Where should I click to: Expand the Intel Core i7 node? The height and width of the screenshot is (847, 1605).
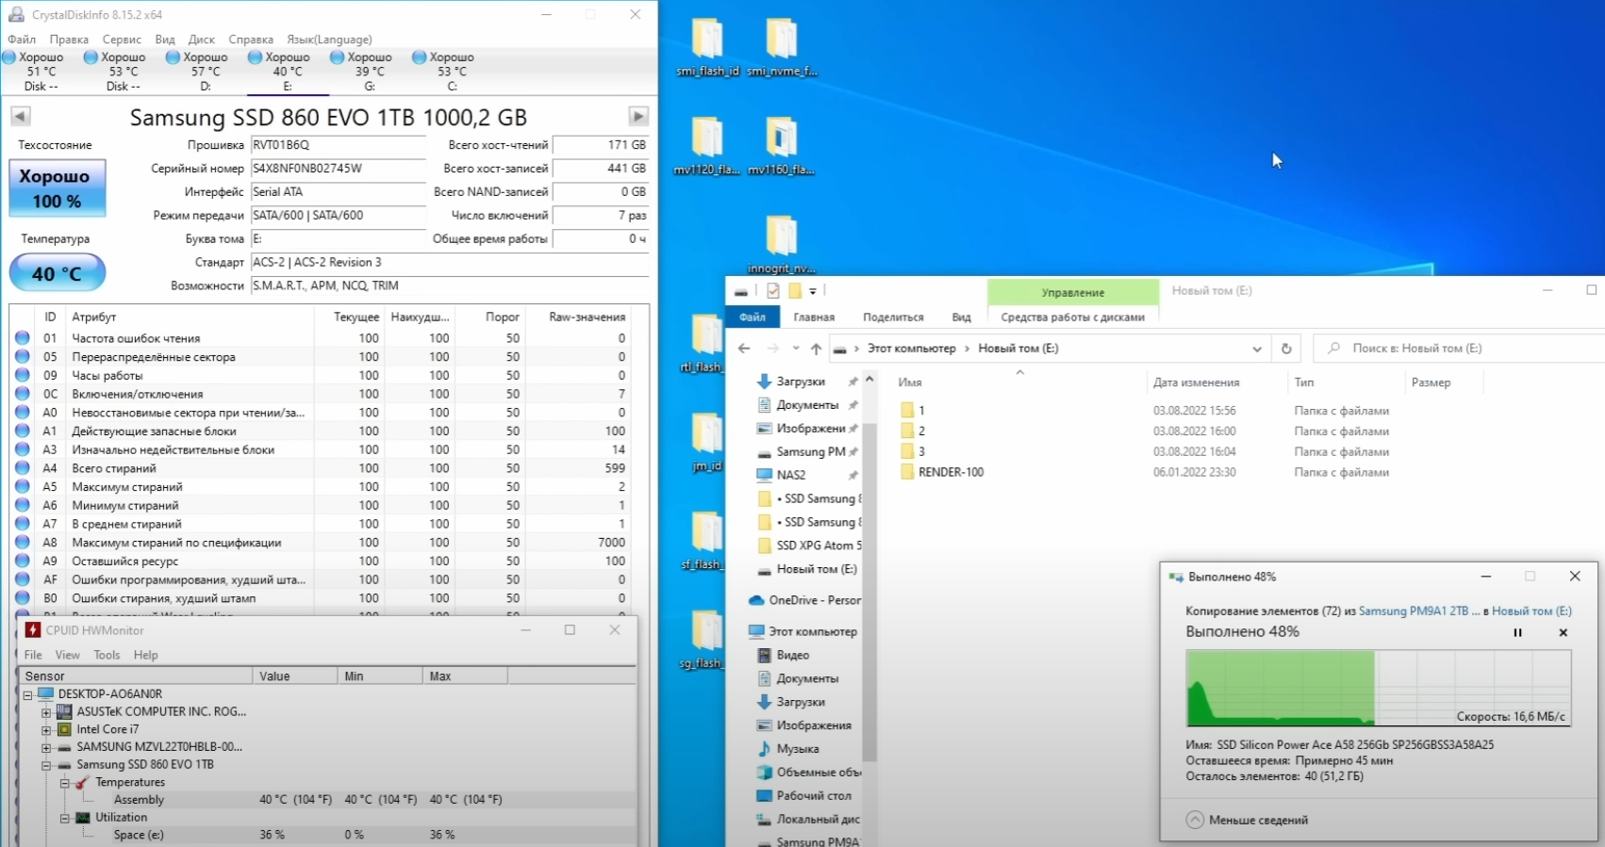[x=46, y=729]
